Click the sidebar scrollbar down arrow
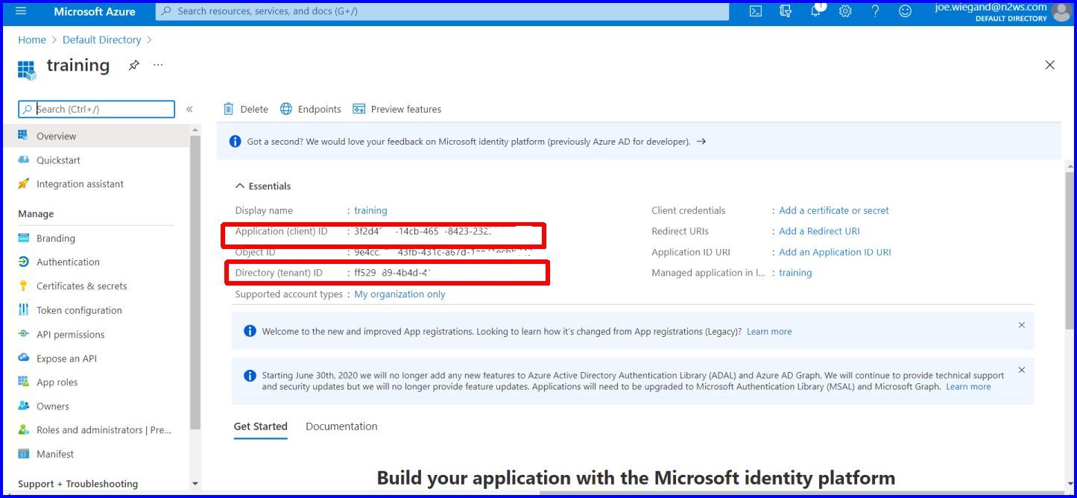The width and height of the screenshot is (1077, 498). point(195,484)
